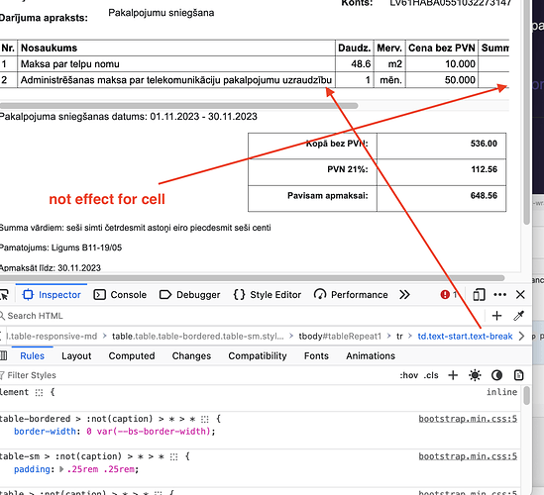The width and height of the screenshot is (544, 495).
Task: Select td.text-start.text-break breadcrumb
Action: click(465, 337)
